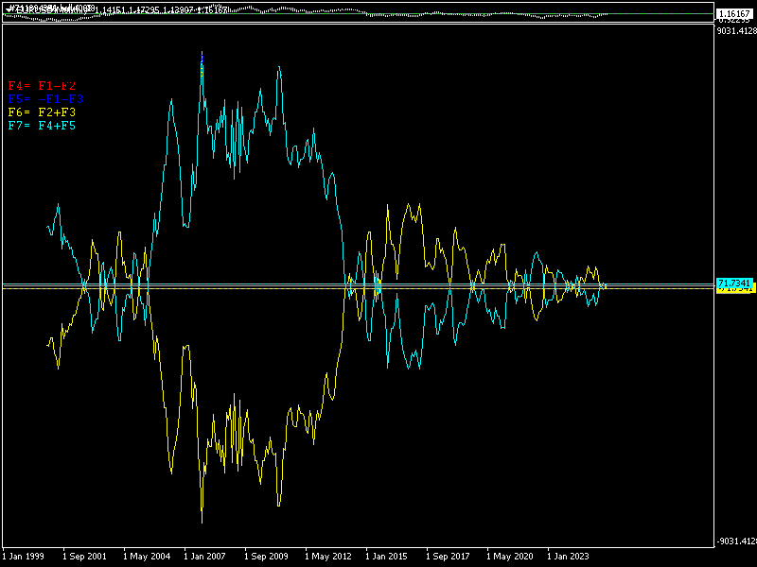The image size is (757, 567).
Task: Click the cyan F7= F4+F5 legend label
Action: [x=42, y=126]
